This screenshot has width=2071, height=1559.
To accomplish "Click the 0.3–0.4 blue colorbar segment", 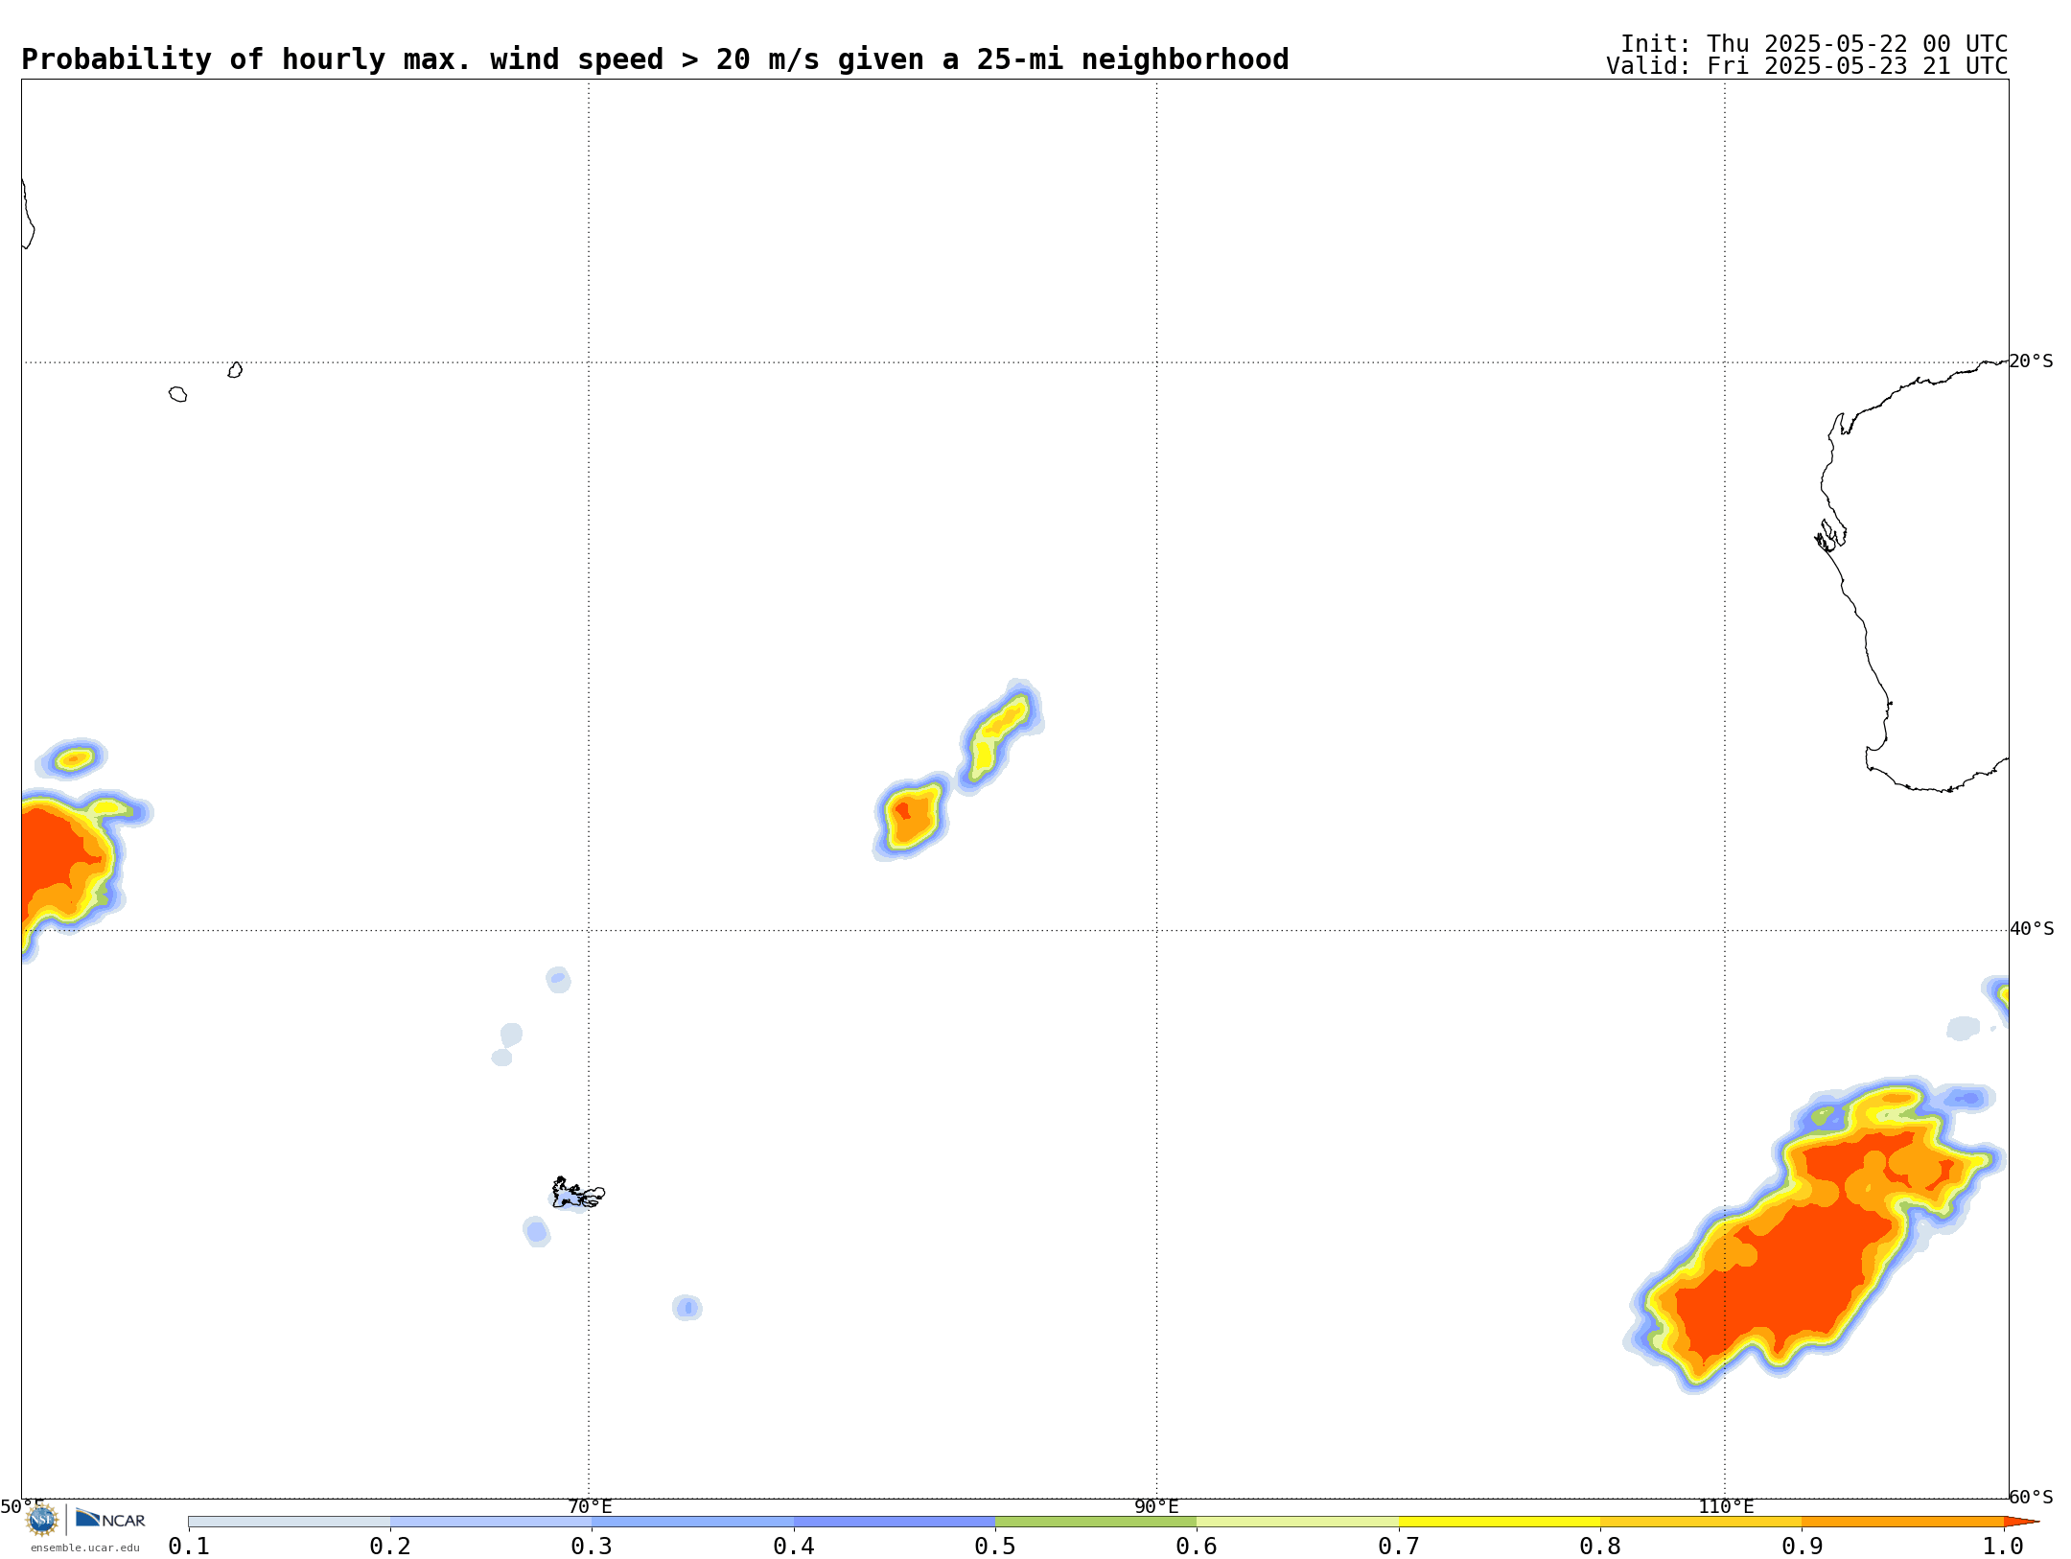I will pos(693,1522).
